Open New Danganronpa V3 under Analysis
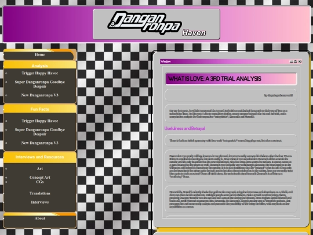The image size is (313, 235). tap(40, 95)
